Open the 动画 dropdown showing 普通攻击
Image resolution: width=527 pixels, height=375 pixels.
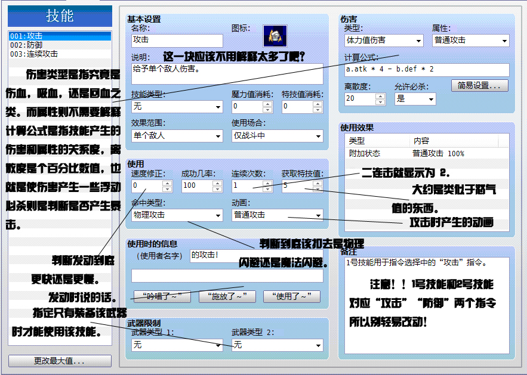[278, 215]
